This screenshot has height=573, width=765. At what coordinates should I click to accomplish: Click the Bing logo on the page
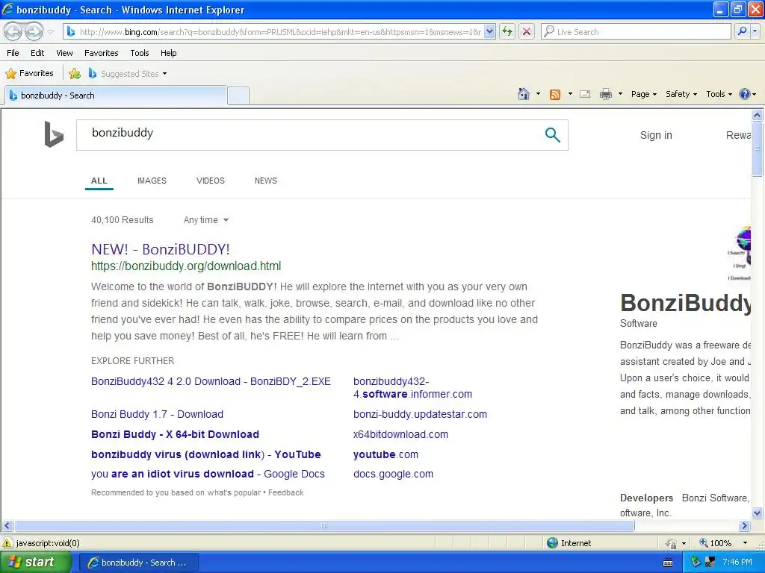(54, 134)
